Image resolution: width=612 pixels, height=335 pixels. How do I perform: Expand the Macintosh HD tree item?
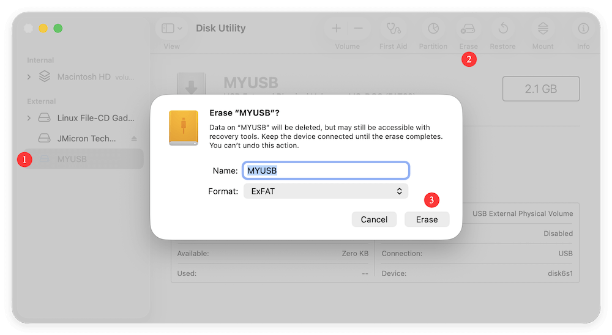[x=29, y=77]
